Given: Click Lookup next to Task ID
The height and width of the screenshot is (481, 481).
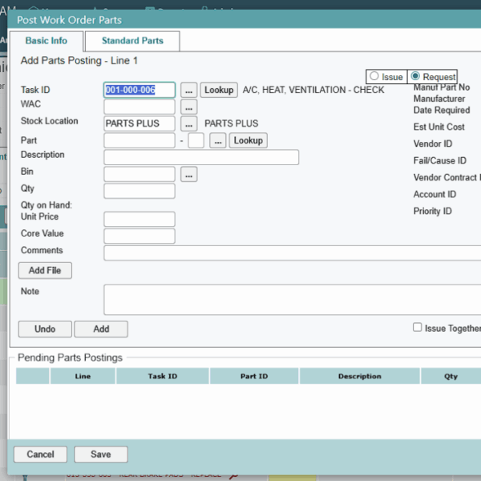Looking at the screenshot, I should [219, 90].
